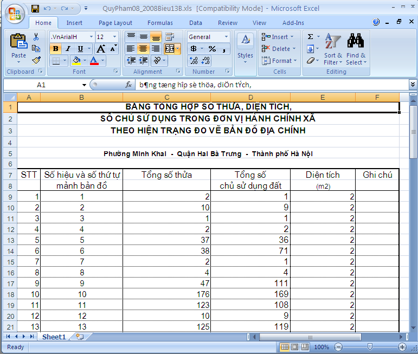This screenshot has height=354, width=418.
Task: Click the Cut scissors icon
Action: (x=36, y=37)
